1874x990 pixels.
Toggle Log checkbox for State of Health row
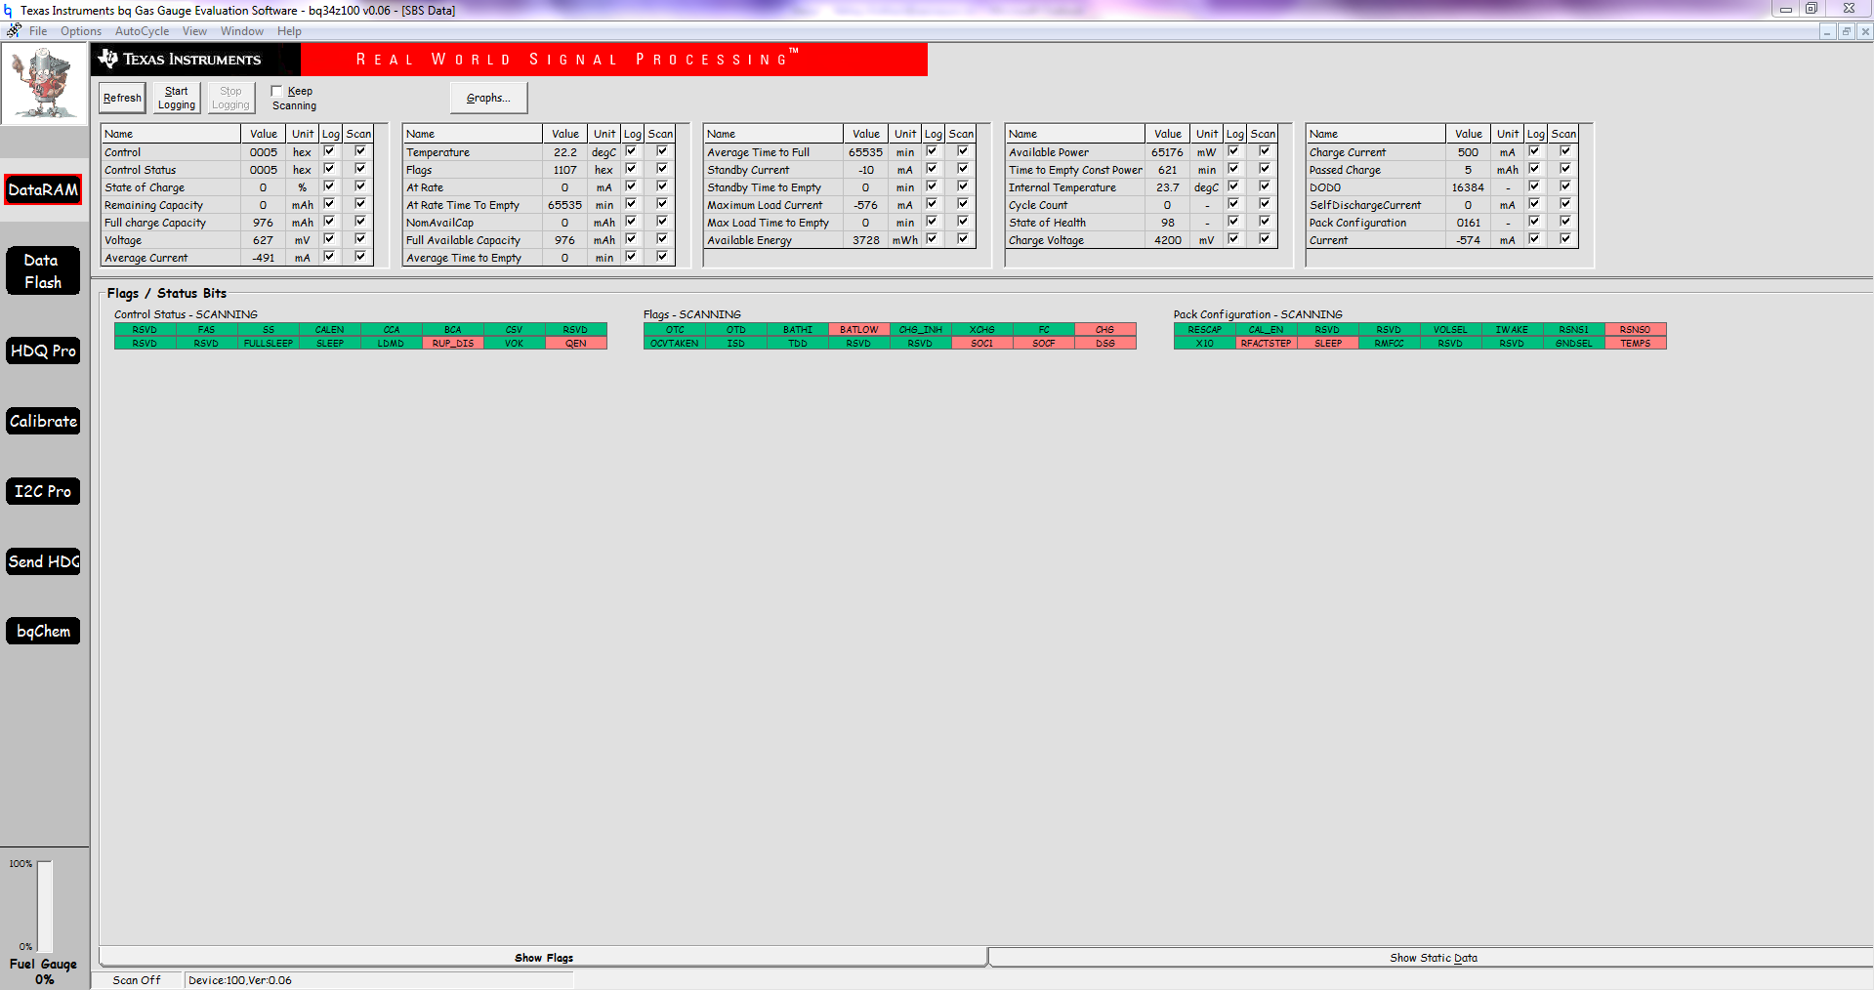(1233, 222)
